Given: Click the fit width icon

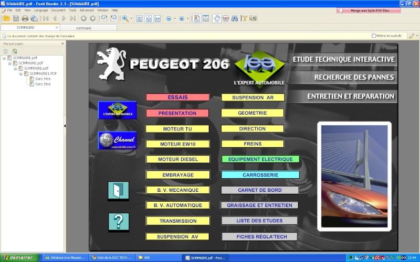Looking at the screenshot, I should 157,18.
